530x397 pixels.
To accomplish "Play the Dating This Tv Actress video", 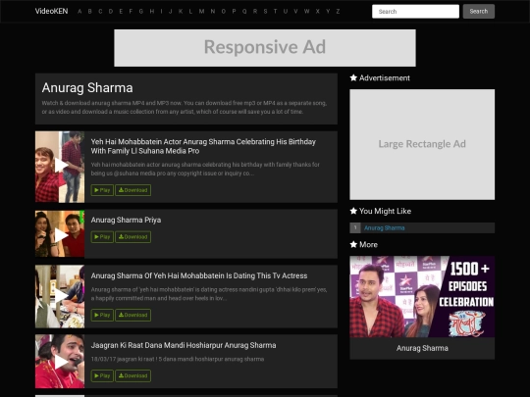I will 102,315.
